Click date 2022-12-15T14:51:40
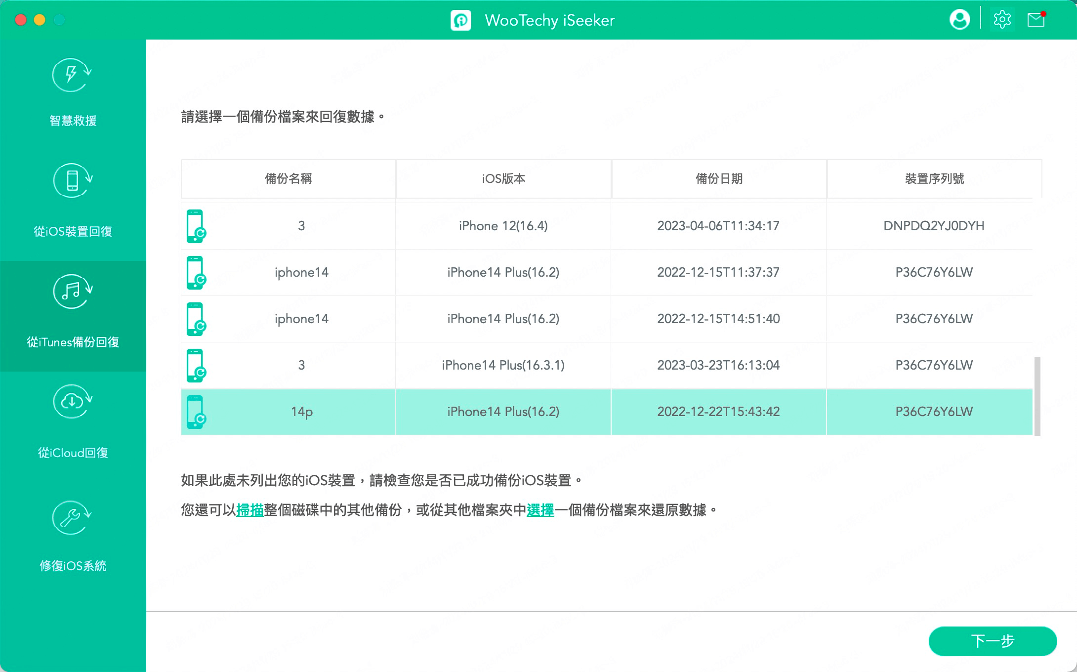Screen dimensions: 1077x672 click(x=718, y=319)
